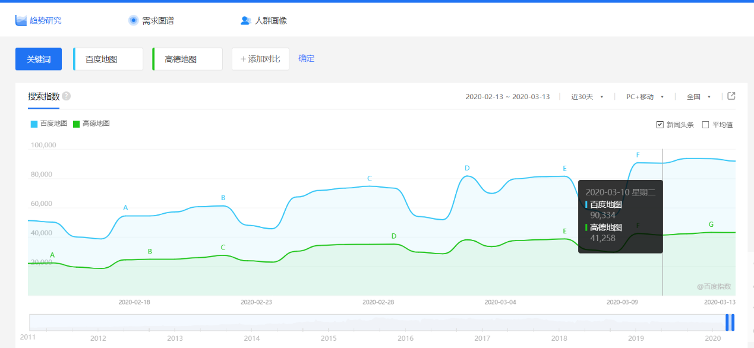Viewport: 754px width, 348px height.
Task: Click the 确定 confirm link
Action: tap(307, 58)
